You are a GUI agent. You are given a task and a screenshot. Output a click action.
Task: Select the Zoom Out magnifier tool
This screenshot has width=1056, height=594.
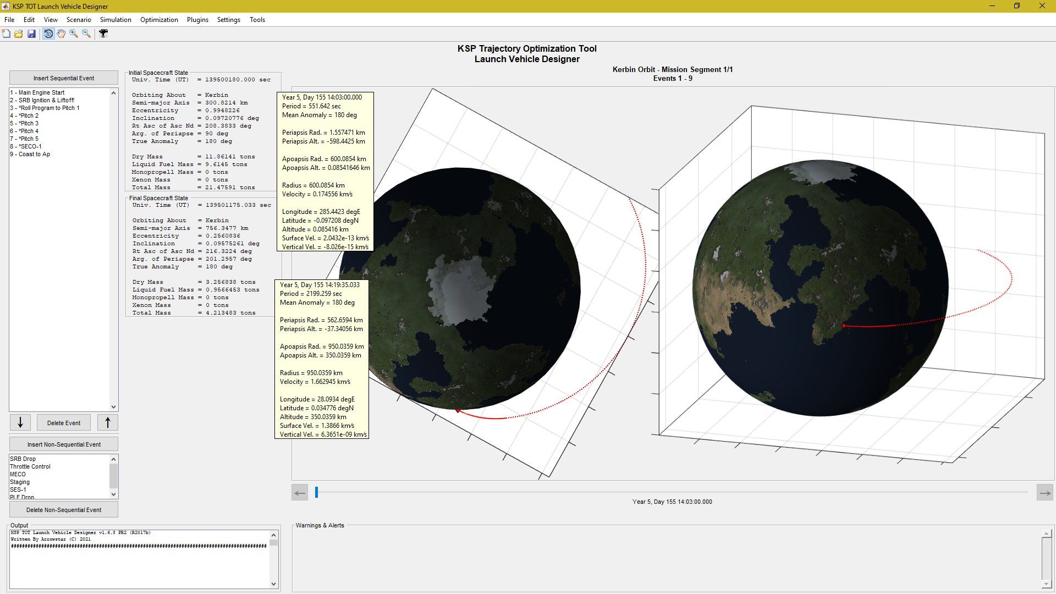86,34
